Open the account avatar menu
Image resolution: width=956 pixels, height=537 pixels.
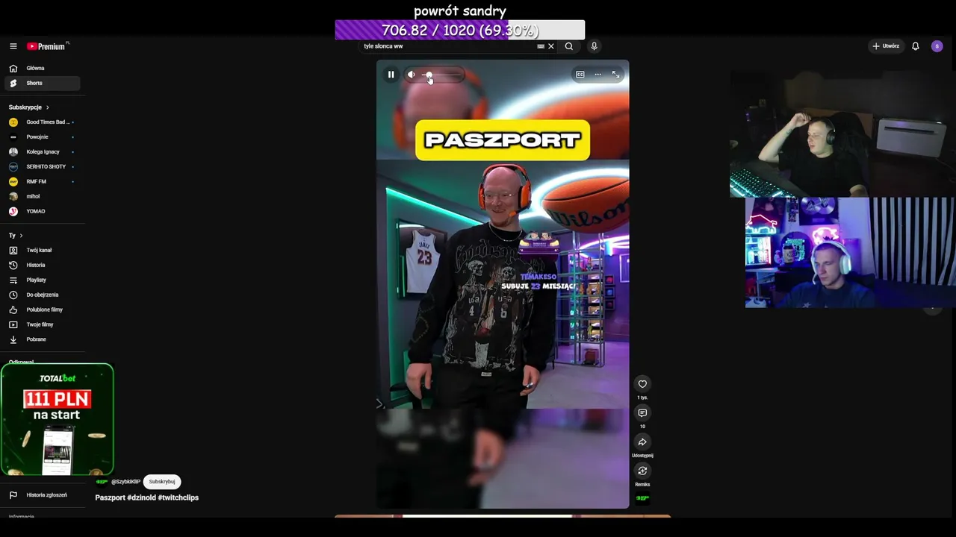937,46
